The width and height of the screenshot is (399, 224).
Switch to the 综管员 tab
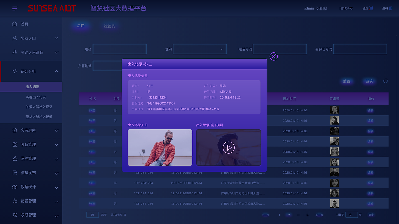109,26
